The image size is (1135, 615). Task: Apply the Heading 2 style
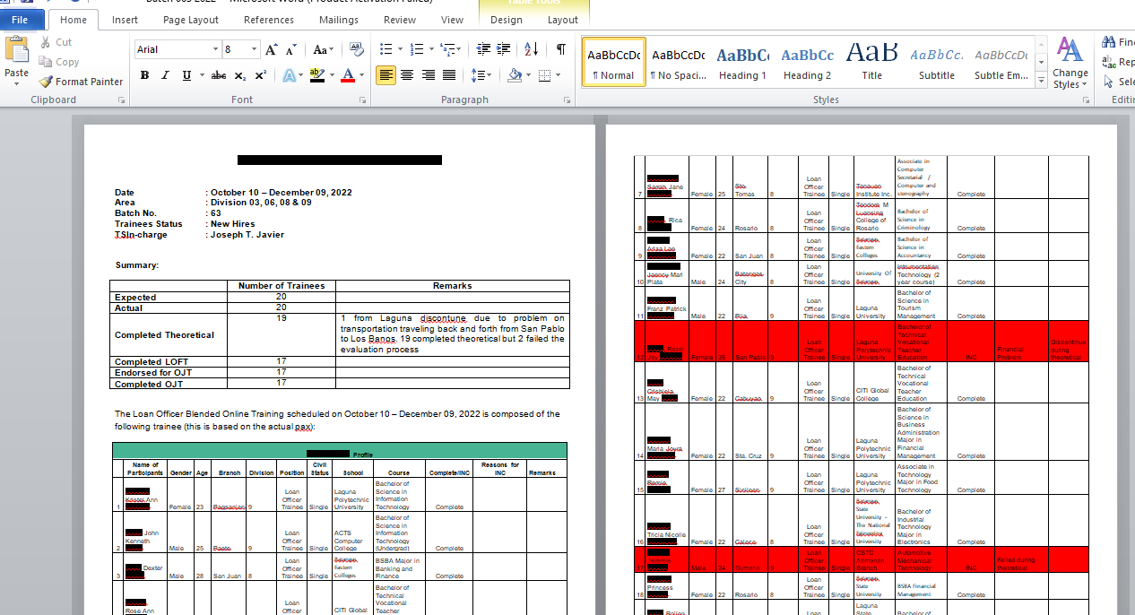click(807, 63)
